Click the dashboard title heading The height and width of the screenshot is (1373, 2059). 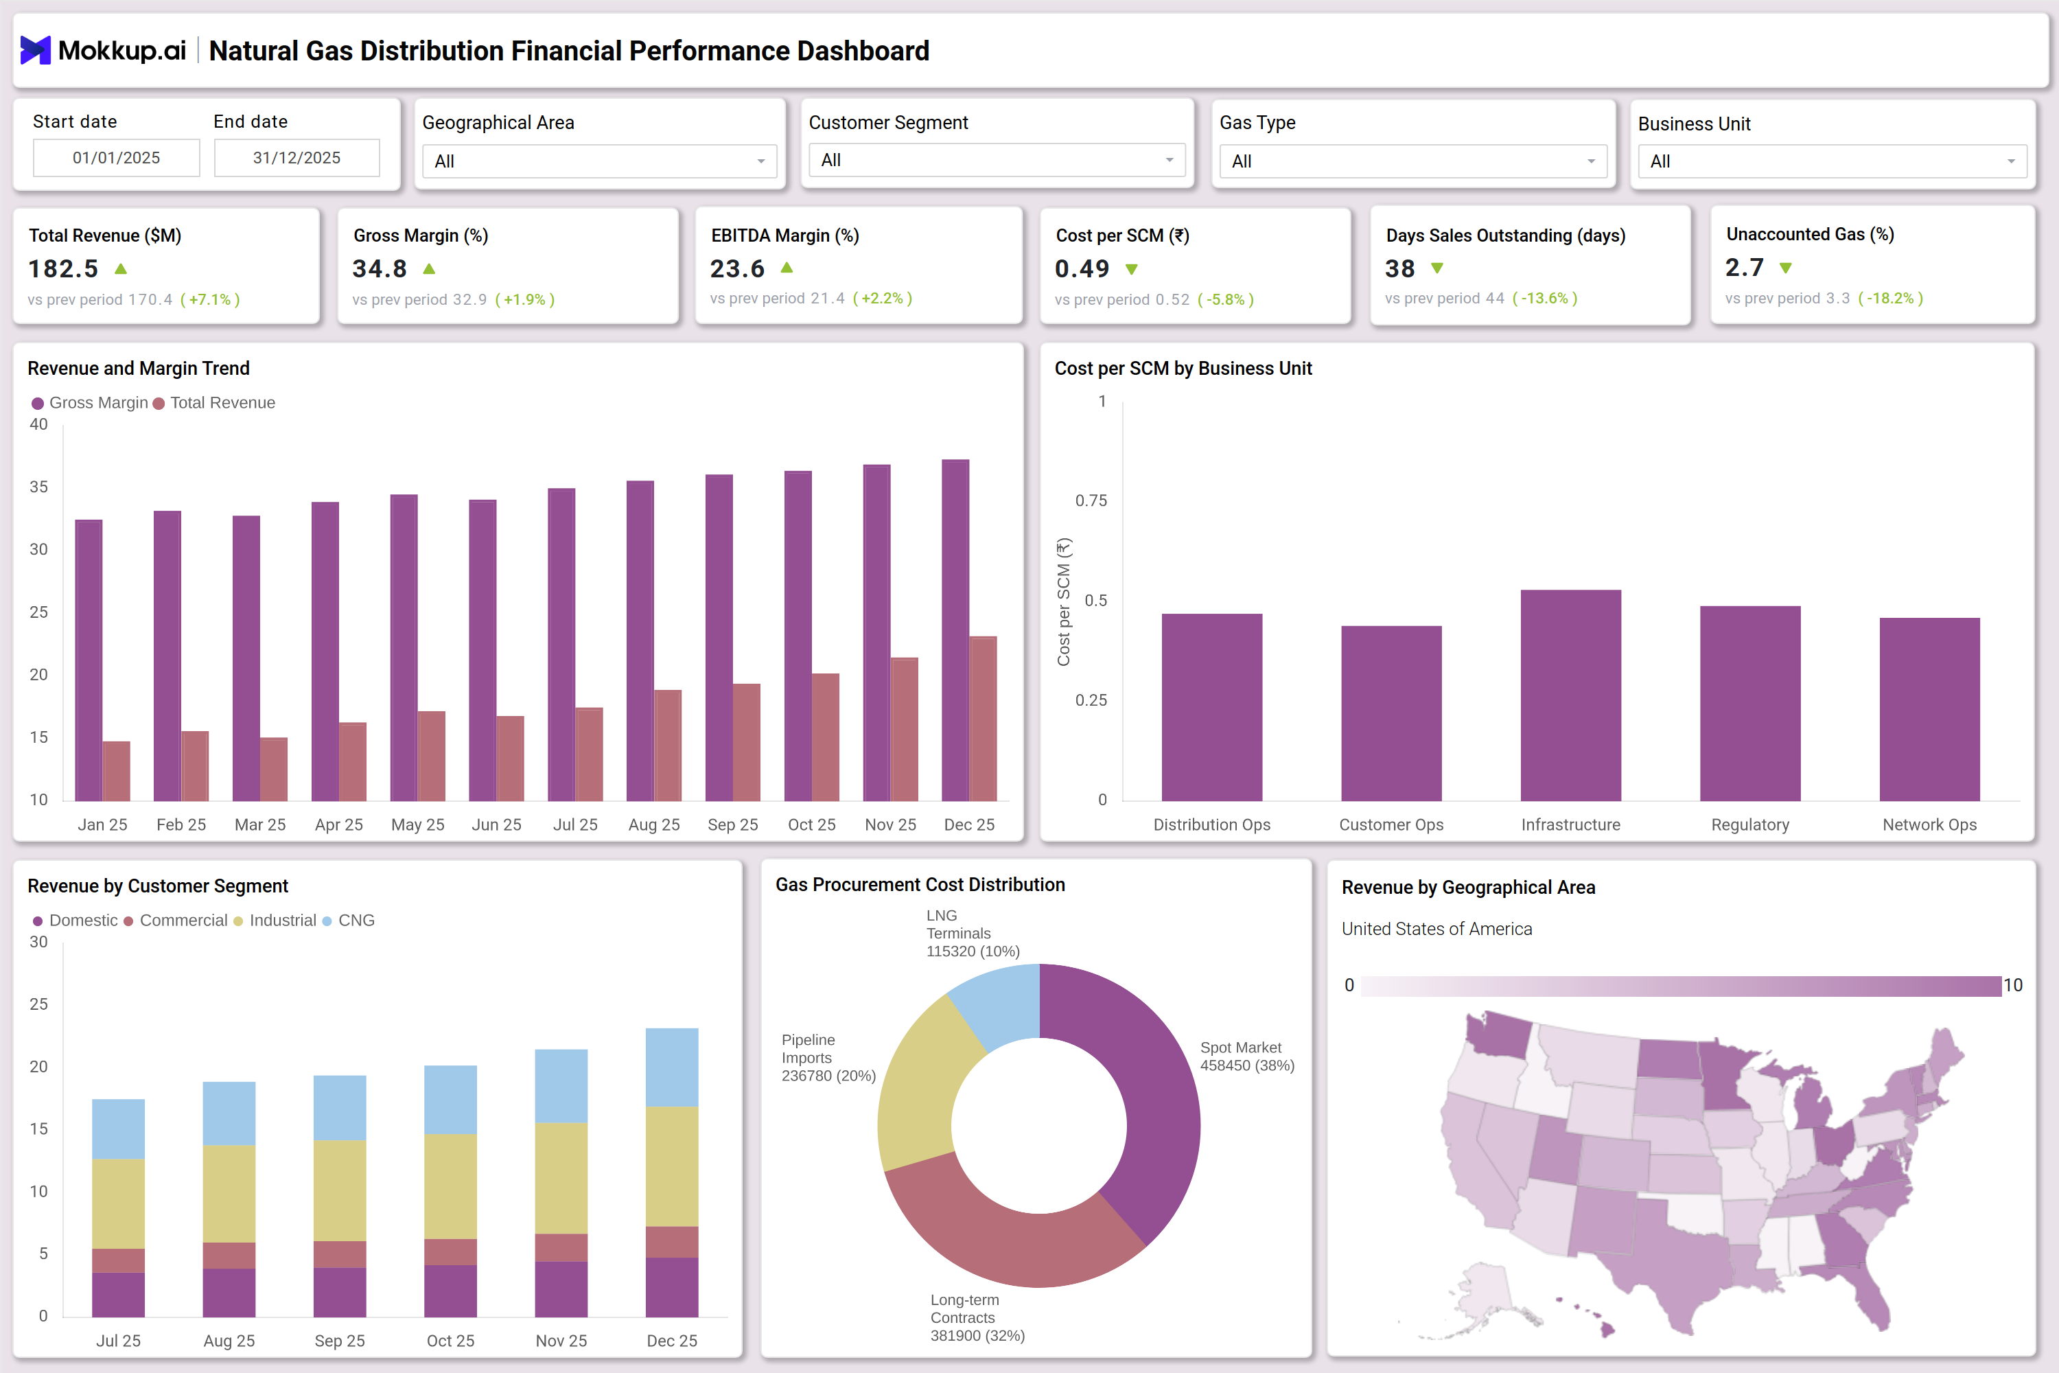pos(569,51)
